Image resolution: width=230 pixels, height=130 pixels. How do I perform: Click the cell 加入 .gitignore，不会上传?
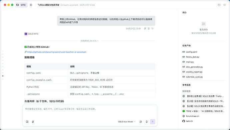112,73
